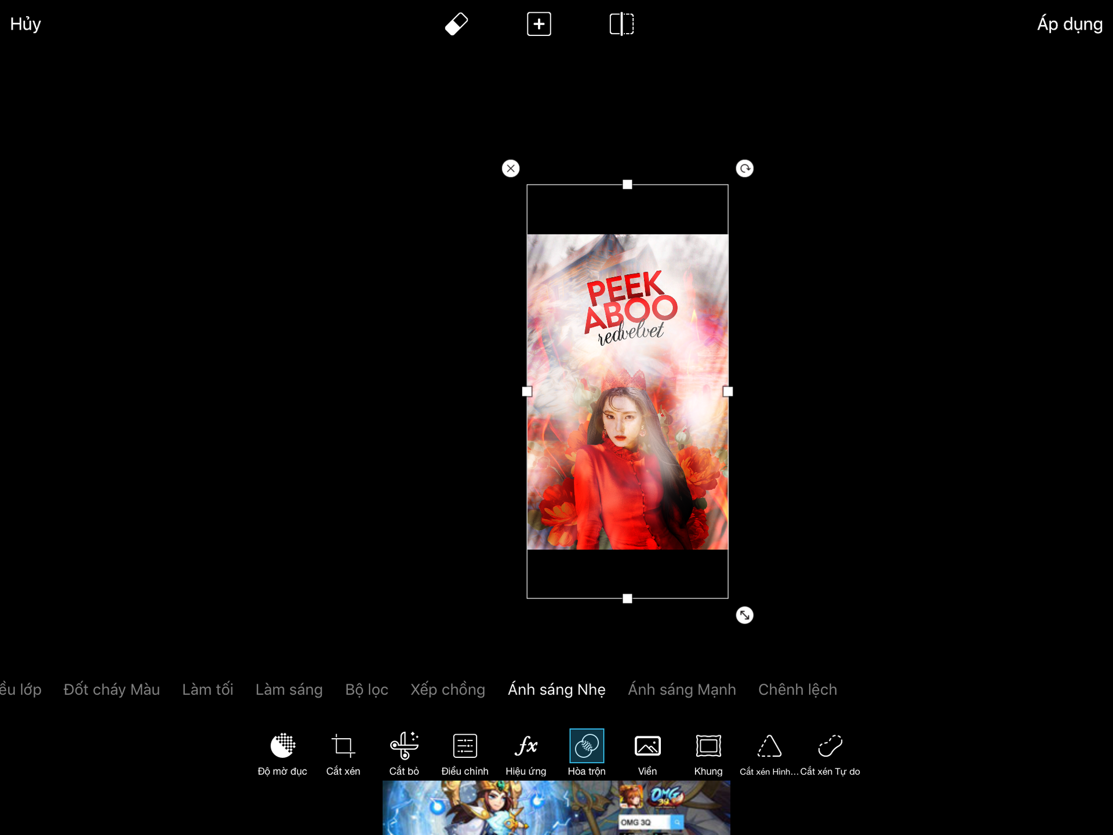Choose Ánh sáng Mạnh blend mode
The height and width of the screenshot is (835, 1113).
click(682, 689)
